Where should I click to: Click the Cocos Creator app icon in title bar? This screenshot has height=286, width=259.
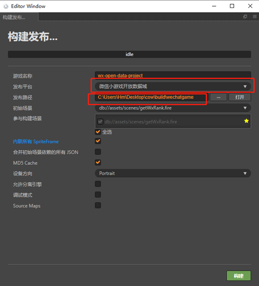click(6, 6)
